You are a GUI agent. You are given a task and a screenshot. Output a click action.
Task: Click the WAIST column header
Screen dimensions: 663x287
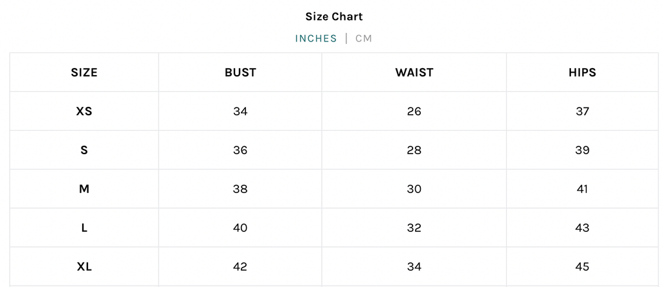pos(414,73)
